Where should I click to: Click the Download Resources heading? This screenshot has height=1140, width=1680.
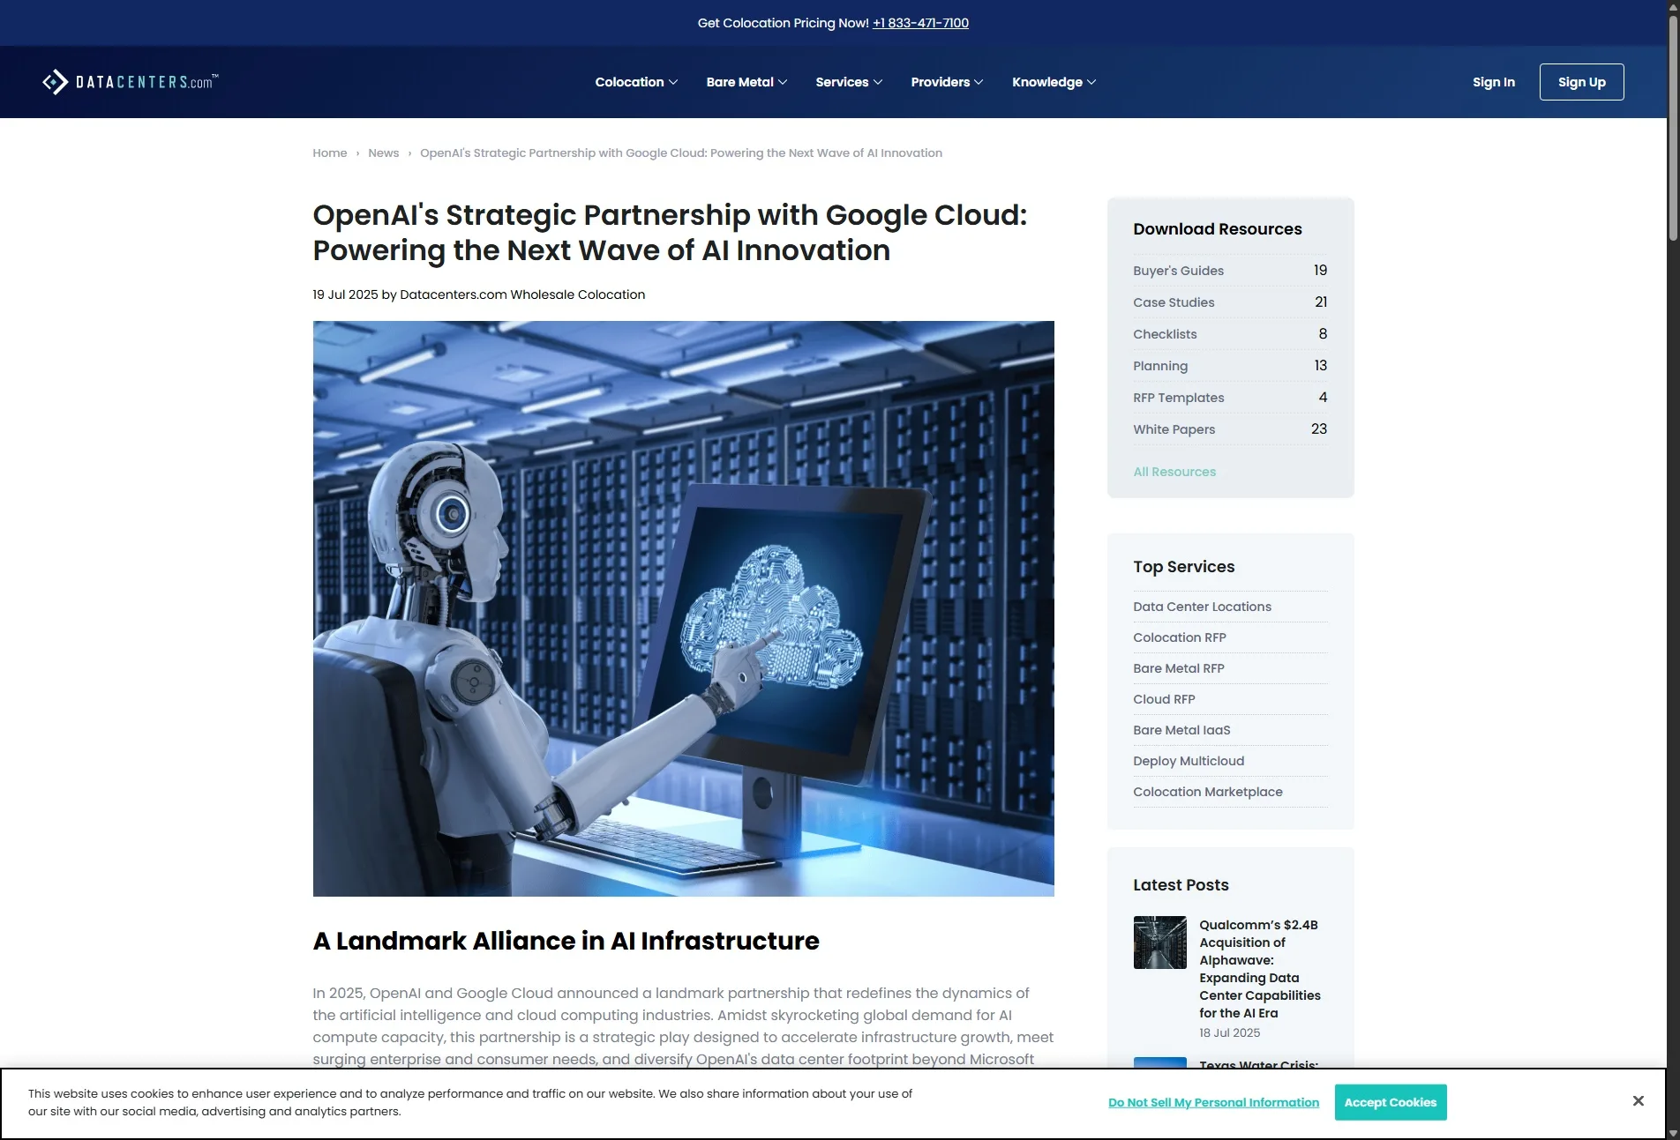[1217, 229]
